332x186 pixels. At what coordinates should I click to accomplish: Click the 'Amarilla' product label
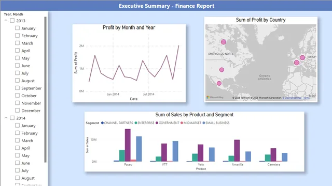pos(238,164)
